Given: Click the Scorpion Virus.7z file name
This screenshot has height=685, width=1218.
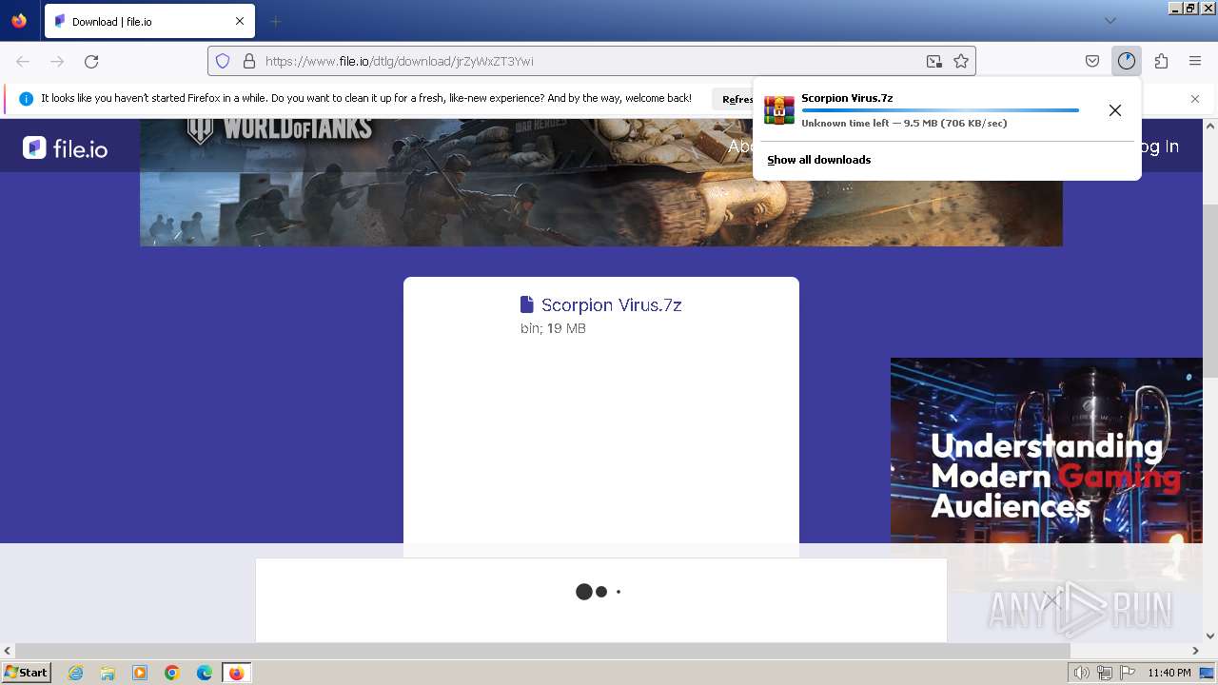Looking at the screenshot, I should coord(611,304).
